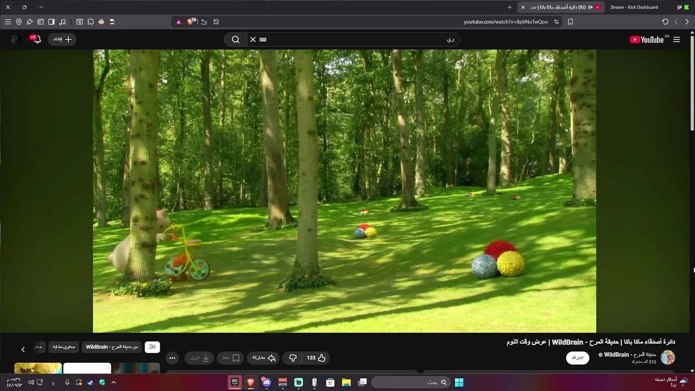Open Leo AI sparkle icon in toolbar
The height and width of the screenshot is (391, 695).
tap(29, 22)
